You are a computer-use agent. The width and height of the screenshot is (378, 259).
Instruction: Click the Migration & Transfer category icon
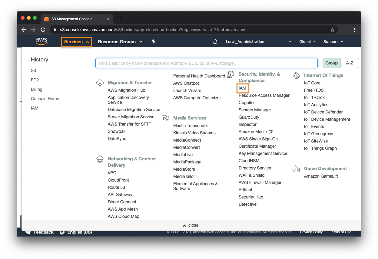[100, 83]
